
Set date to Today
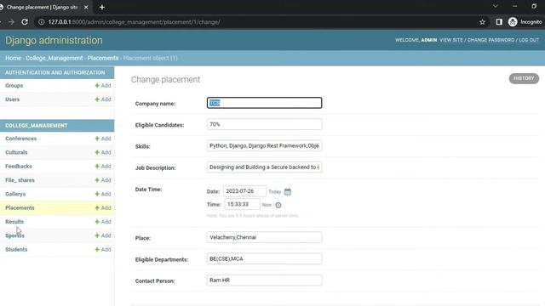click(x=274, y=191)
